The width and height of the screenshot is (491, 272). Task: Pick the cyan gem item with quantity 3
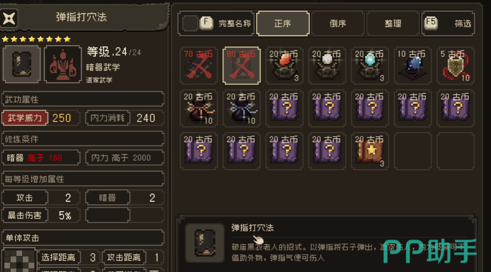(x=370, y=65)
